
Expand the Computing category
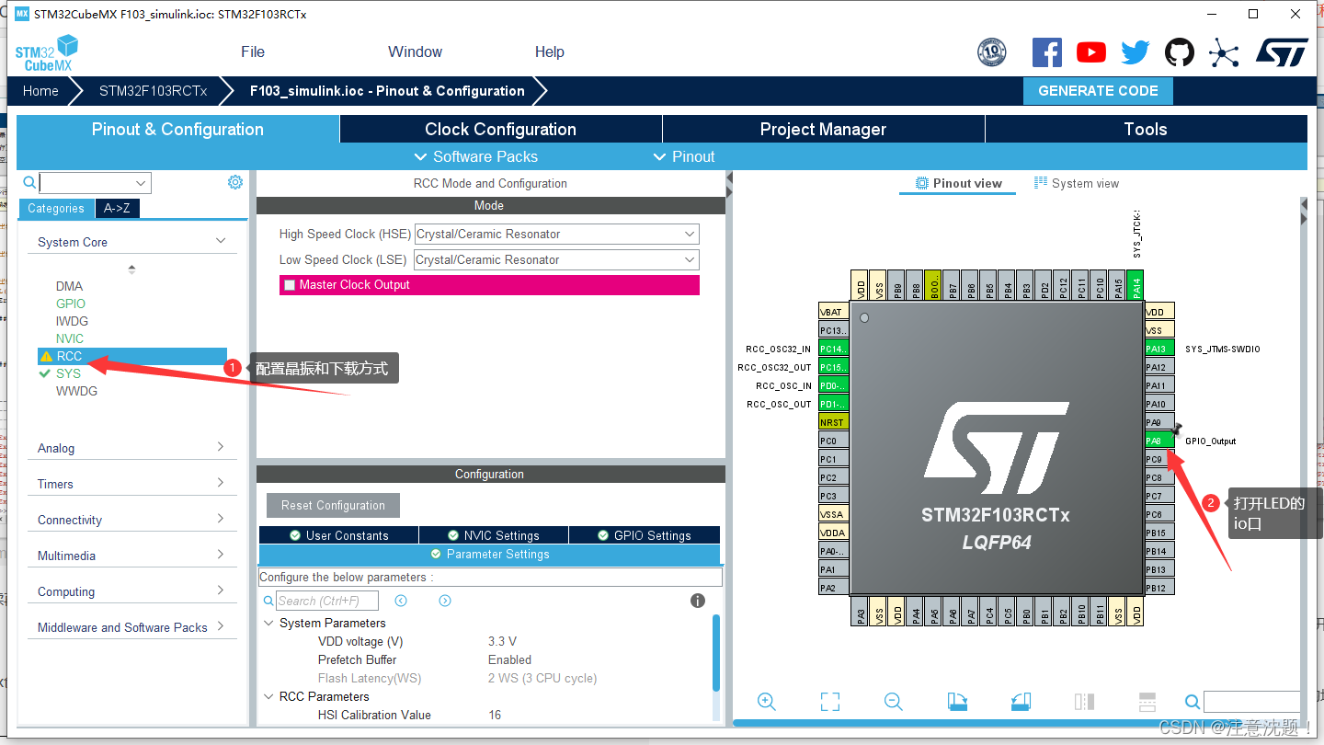click(221, 590)
